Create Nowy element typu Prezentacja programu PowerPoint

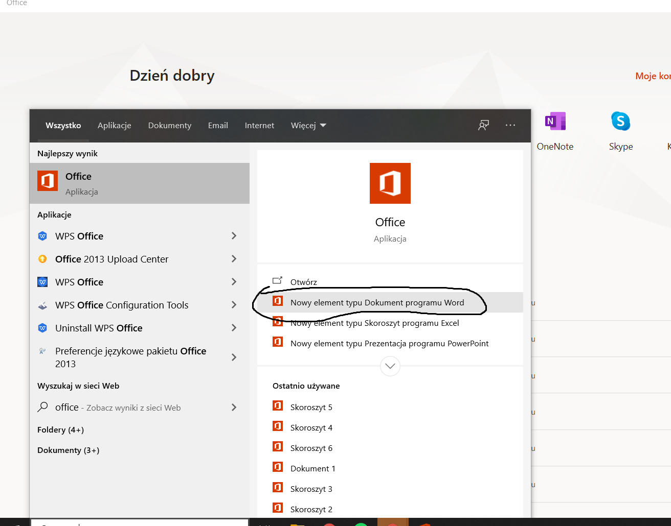390,343
